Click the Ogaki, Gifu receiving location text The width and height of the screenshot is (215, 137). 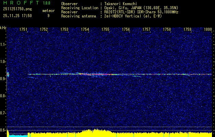tap(143, 8)
